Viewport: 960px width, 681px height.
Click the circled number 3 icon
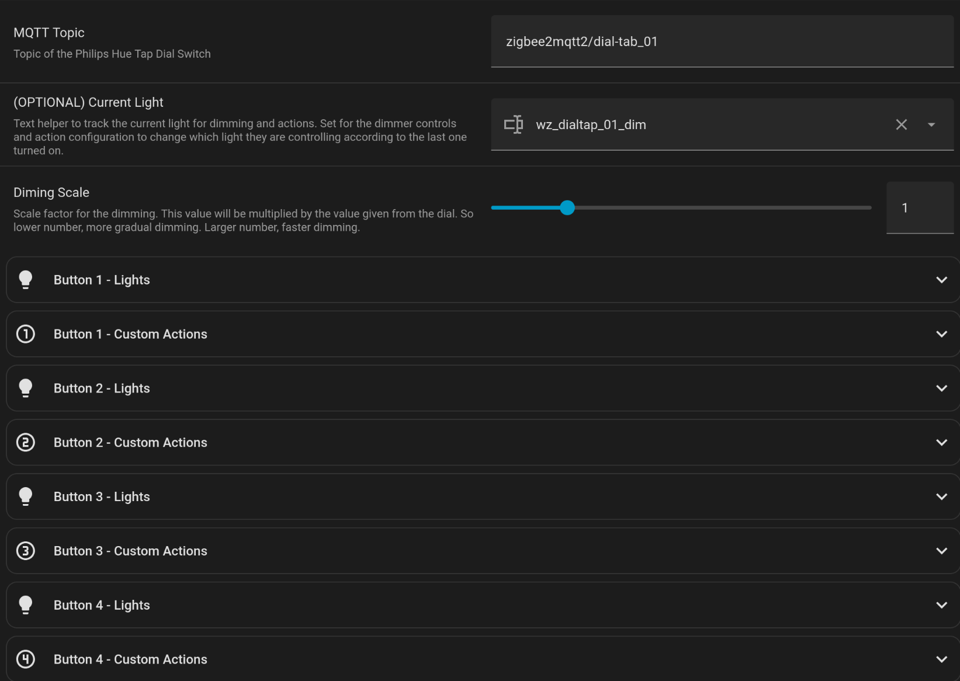click(25, 551)
